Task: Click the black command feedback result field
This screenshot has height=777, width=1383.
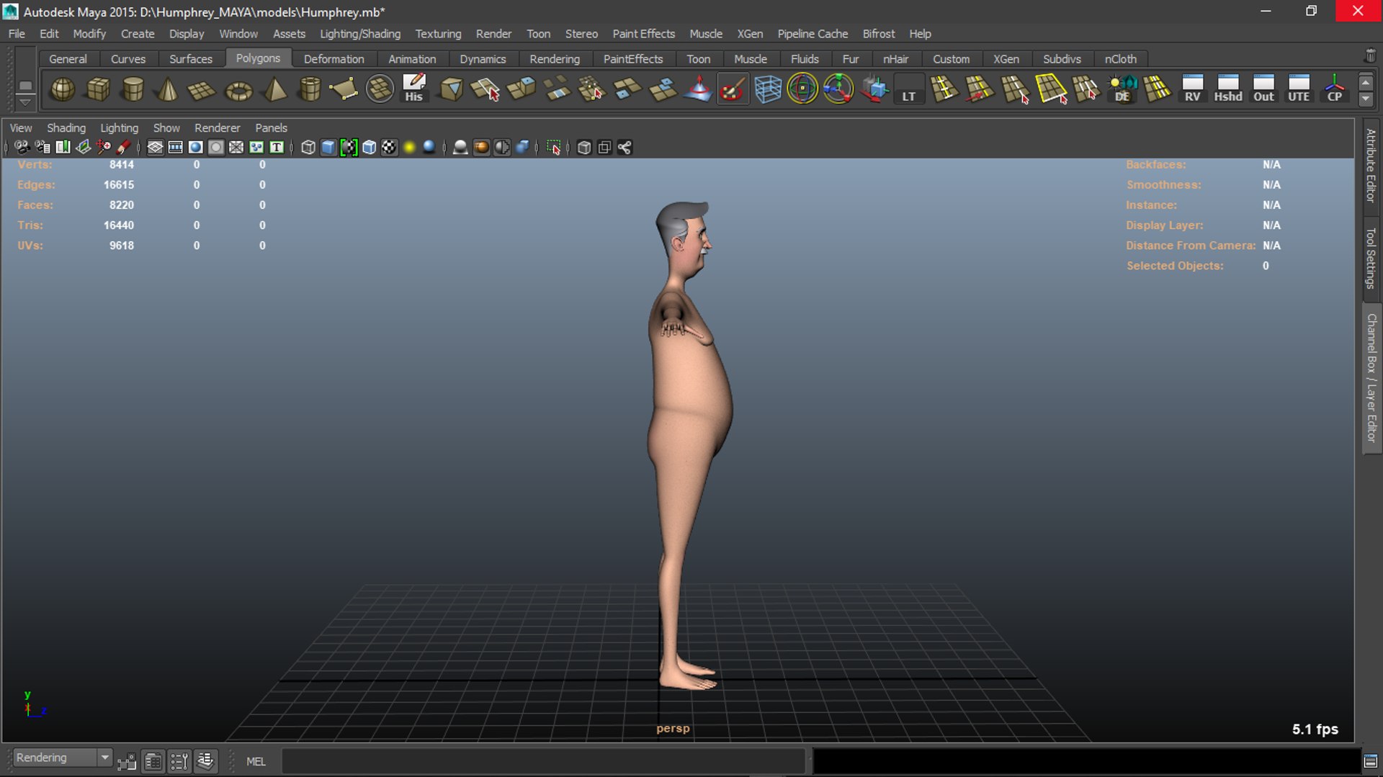Action: tap(1087, 761)
